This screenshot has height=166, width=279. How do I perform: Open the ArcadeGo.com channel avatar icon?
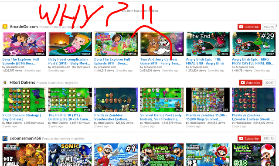pos(5,27)
